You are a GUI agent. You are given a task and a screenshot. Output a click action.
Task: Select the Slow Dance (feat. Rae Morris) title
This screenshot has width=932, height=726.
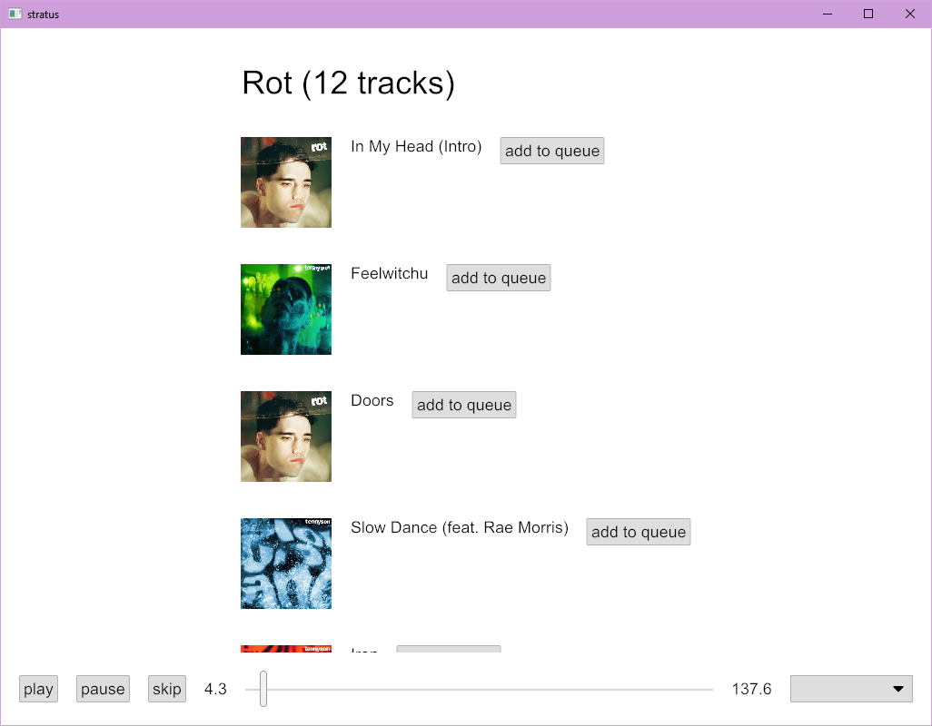click(460, 527)
